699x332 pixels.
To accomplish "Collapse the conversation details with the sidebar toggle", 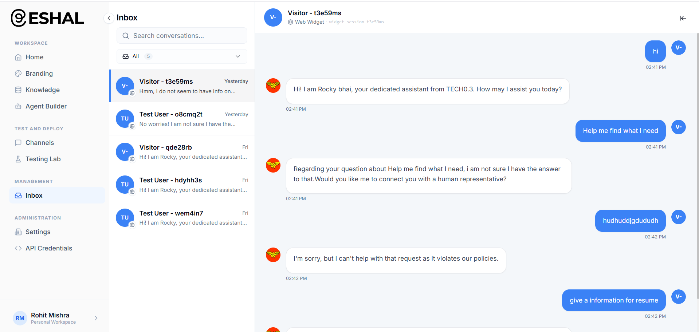I will coord(683,18).
